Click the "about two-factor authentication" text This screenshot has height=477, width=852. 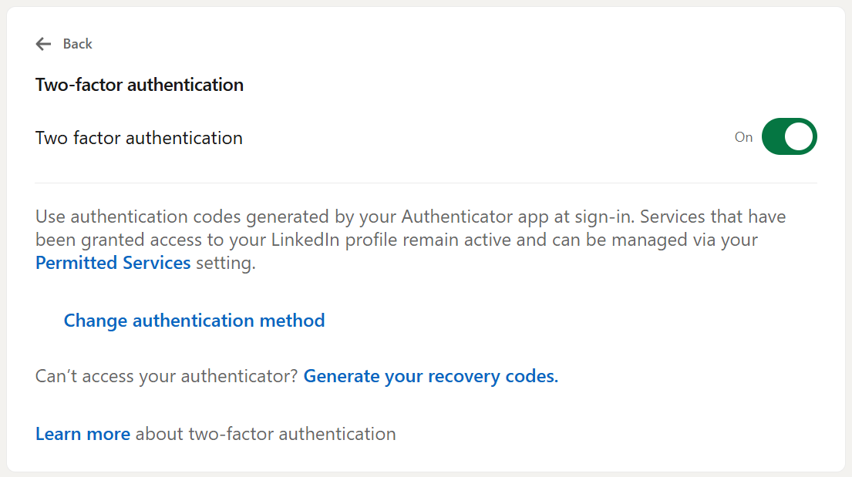click(265, 434)
